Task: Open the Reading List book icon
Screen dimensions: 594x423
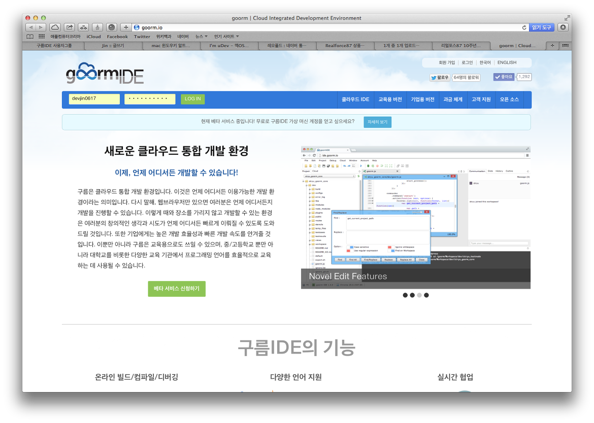Action: (x=30, y=37)
